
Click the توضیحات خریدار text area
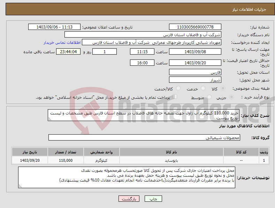pyautogui.click(x=127, y=177)
